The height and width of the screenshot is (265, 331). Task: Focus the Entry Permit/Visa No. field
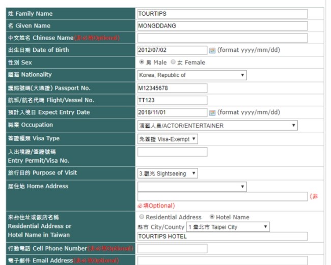172,152
